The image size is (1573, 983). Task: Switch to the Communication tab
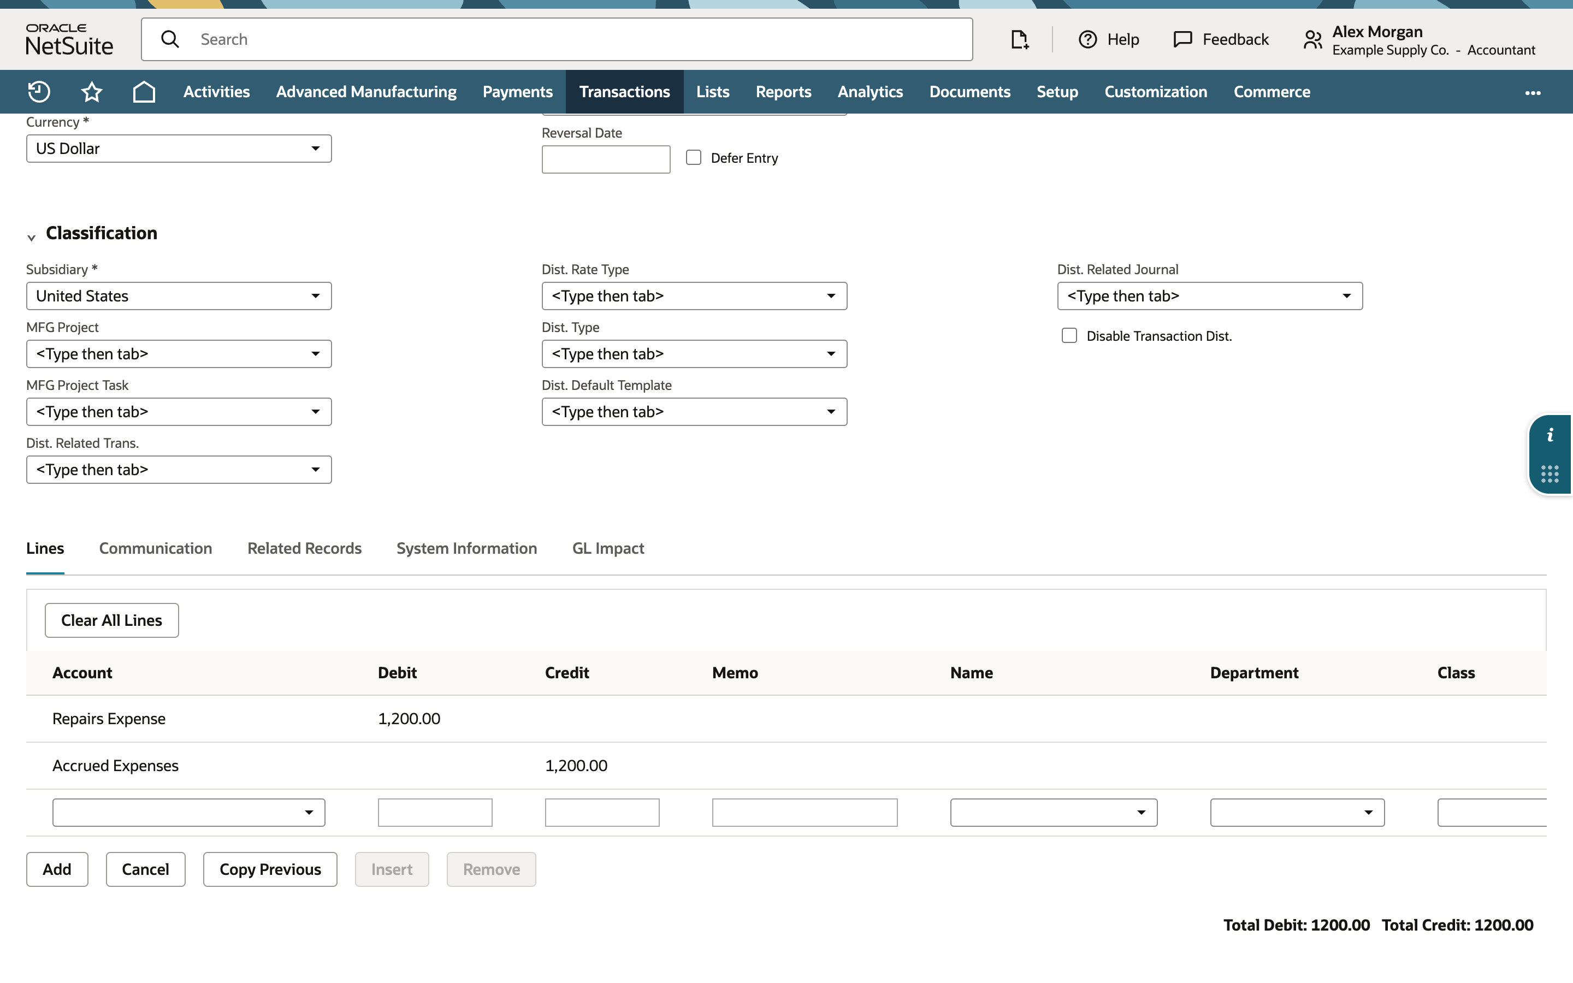pyautogui.click(x=155, y=548)
